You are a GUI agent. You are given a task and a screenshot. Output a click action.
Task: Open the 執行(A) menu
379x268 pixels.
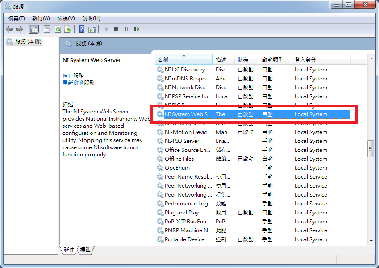point(41,18)
